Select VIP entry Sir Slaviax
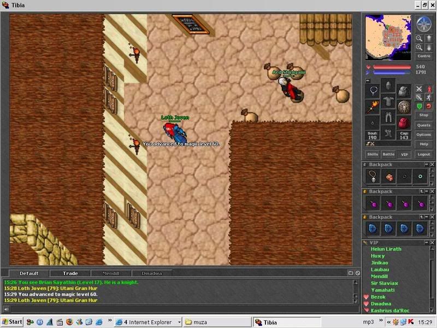The image size is (437, 328). click(x=385, y=283)
